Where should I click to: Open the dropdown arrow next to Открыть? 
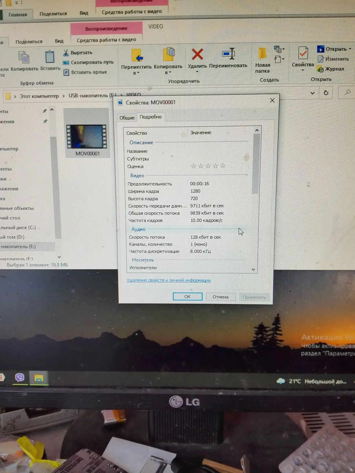[x=350, y=49]
